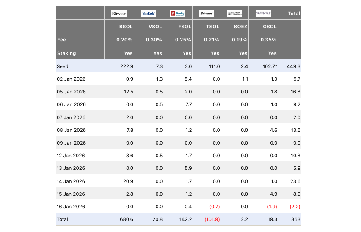Click the TSOL ticker header
Viewport: 361px width, 232px height.
pos(212,27)
